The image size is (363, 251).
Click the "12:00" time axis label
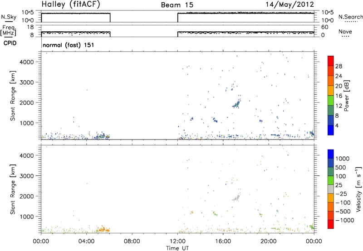(x=177, y=241)
